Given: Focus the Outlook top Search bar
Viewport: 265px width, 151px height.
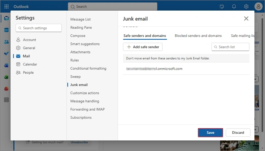Looking at the screenshot, I should [112, 7].
